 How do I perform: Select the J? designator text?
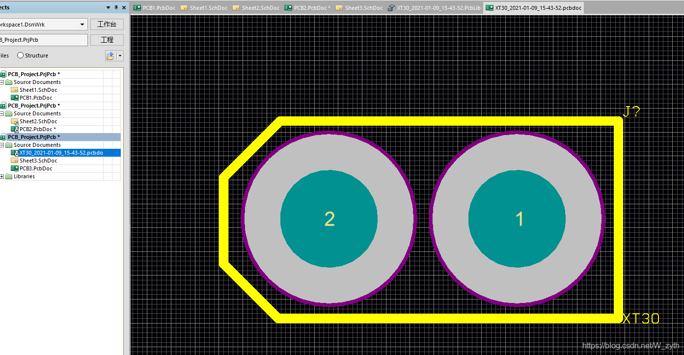pyautogui.click(x=631, y=111)
